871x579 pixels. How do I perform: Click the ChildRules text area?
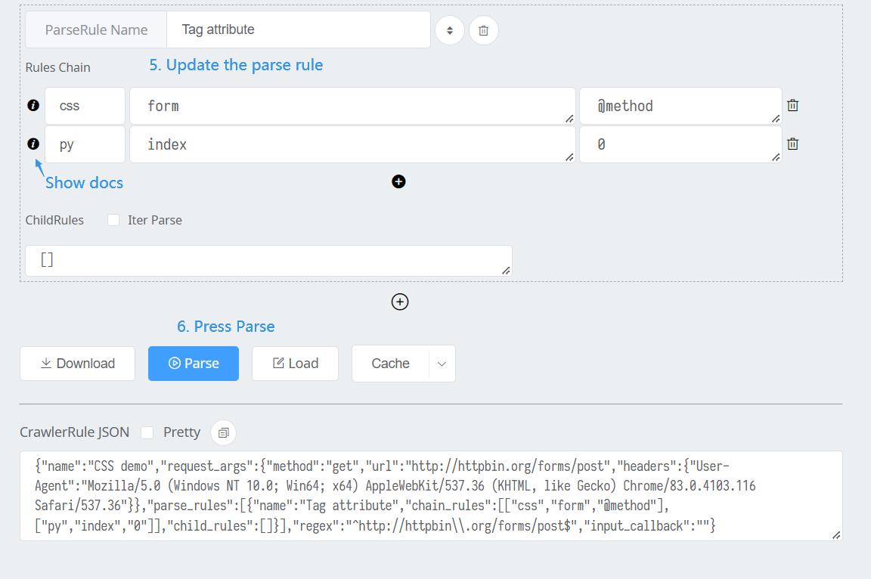[x=268, y=259]
